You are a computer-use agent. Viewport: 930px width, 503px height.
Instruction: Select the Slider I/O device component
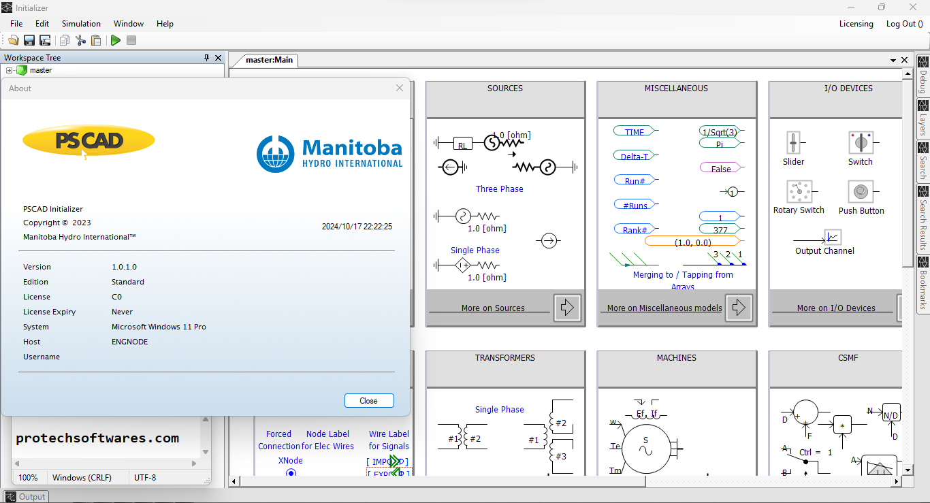click(x=793, y=143)
